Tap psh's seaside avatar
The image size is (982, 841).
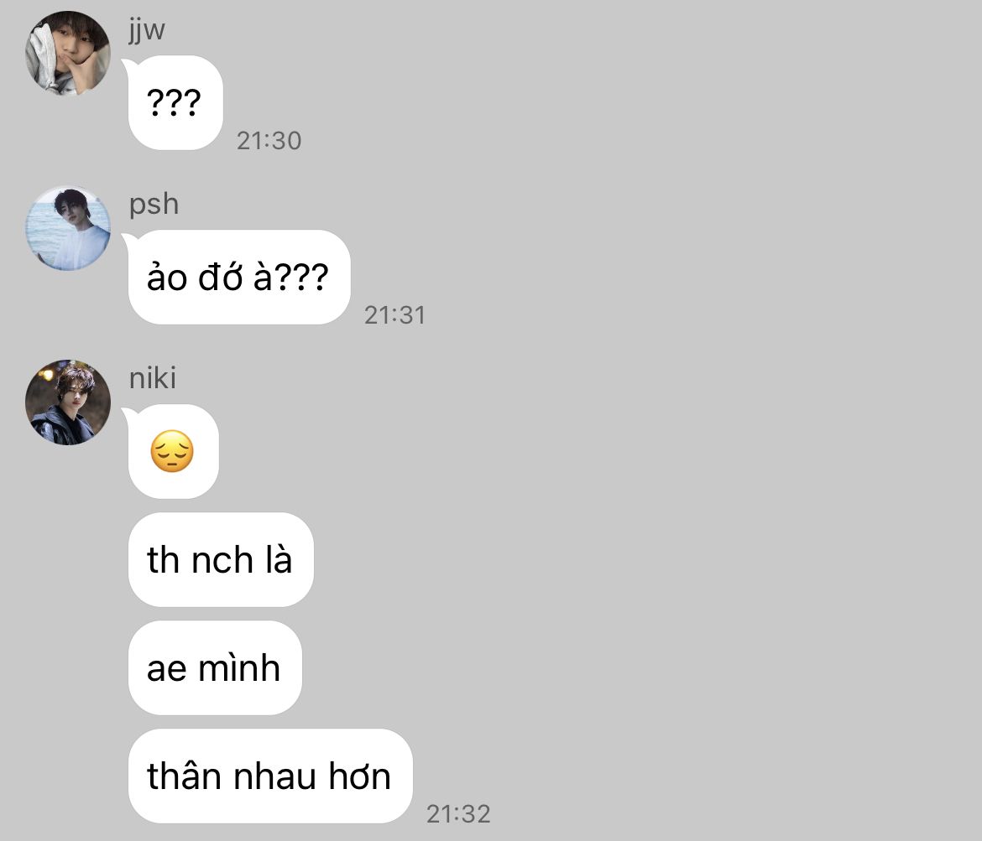coord(68,228)
